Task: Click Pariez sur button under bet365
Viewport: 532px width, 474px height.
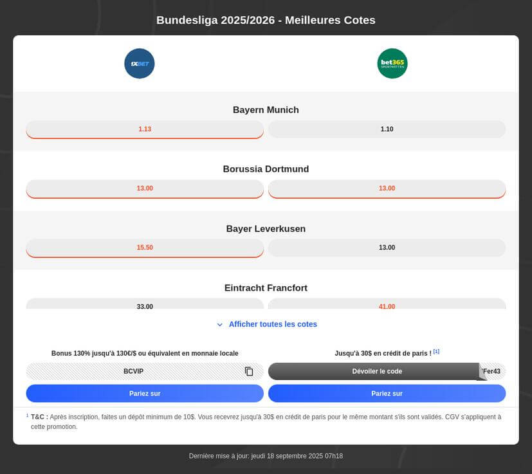Action: pyautogui.click(x=387, y=394)
